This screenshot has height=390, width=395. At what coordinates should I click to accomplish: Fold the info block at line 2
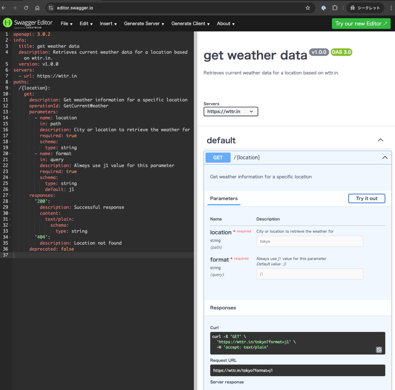point(10,40)
